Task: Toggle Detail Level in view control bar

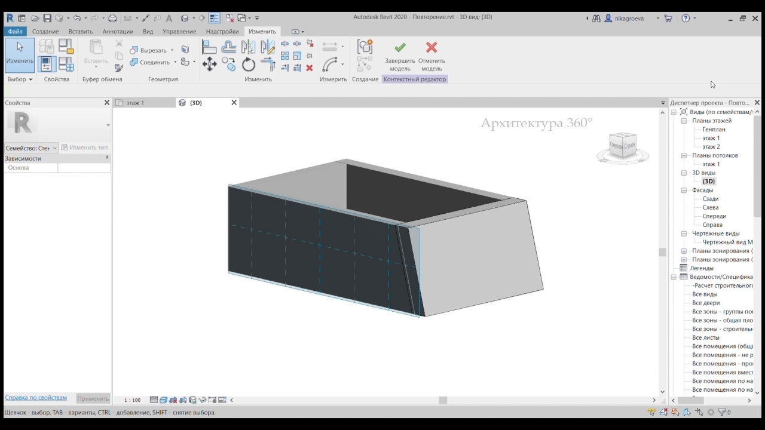Action: point(154,400)
